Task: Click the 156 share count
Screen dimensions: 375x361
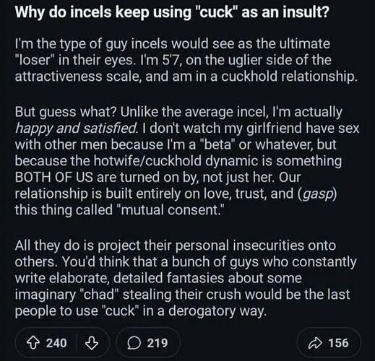Action: pos(338,343)
